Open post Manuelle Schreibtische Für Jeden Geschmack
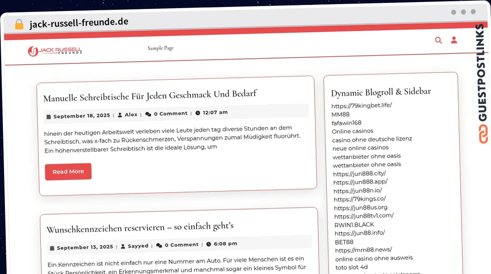491x274 pixels. (x=150, y=96)
